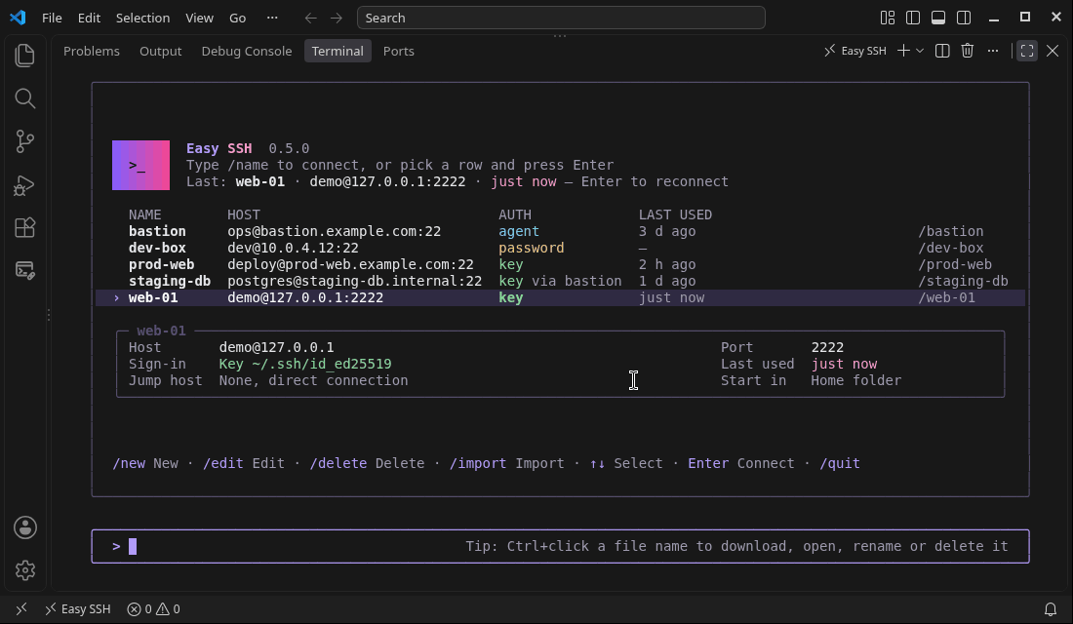
Task: Click the /dev-box shortcut text
Action: point(950,248)
